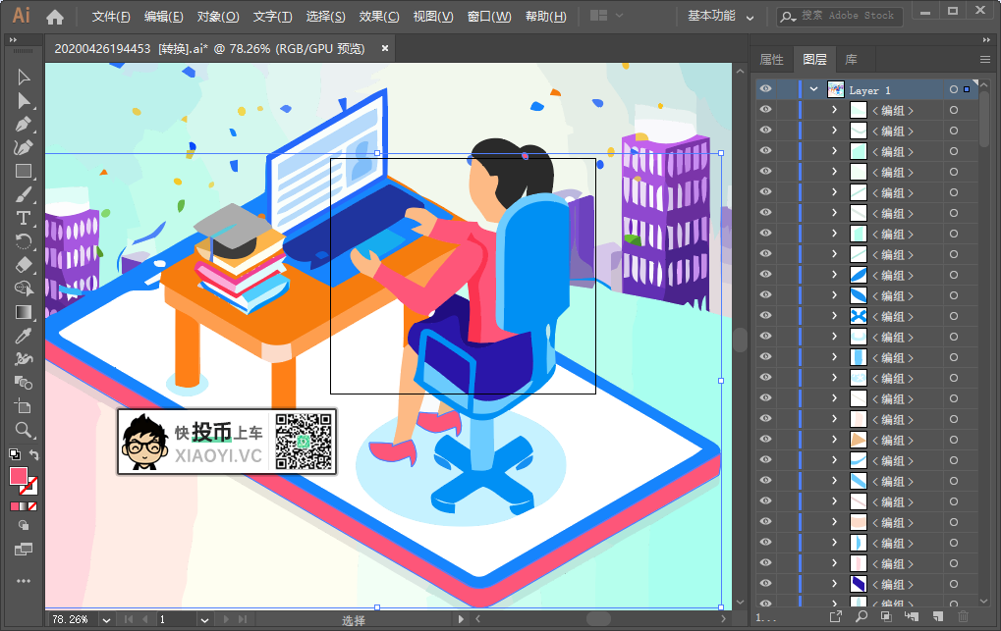Click the target circle for Layer 1
Viewport: 1001px width, 631px height.
point(953,89)
